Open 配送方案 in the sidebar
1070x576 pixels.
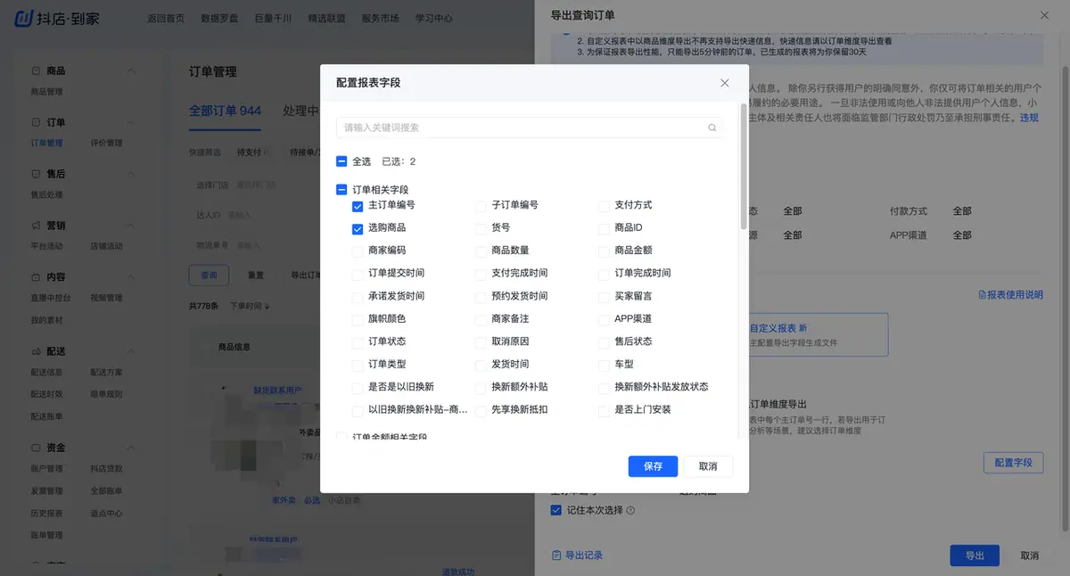[106, 373]
